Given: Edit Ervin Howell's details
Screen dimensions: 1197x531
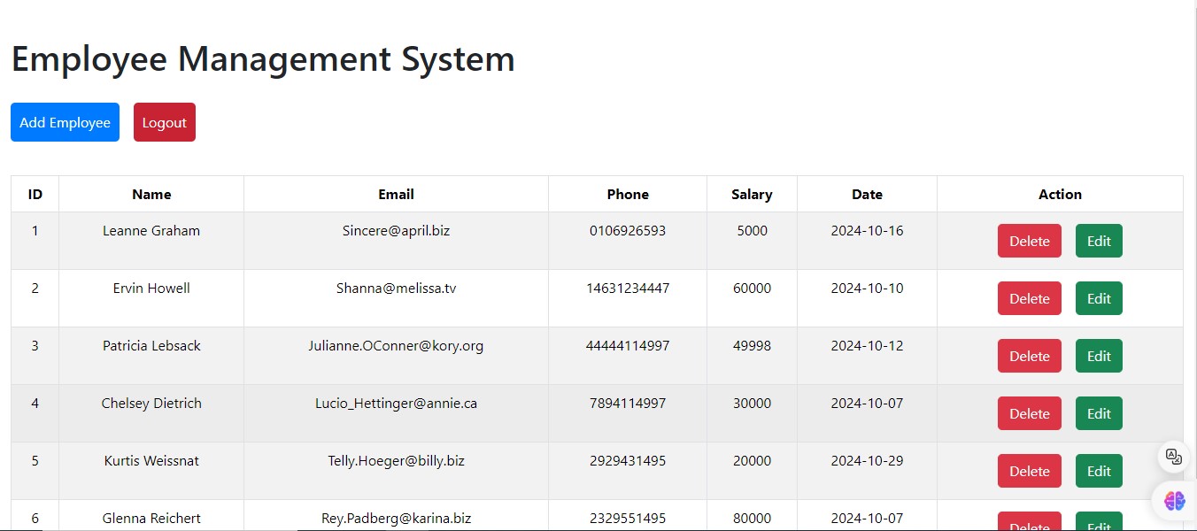Looking at the screenshot, I should (x=1098, y=298).
